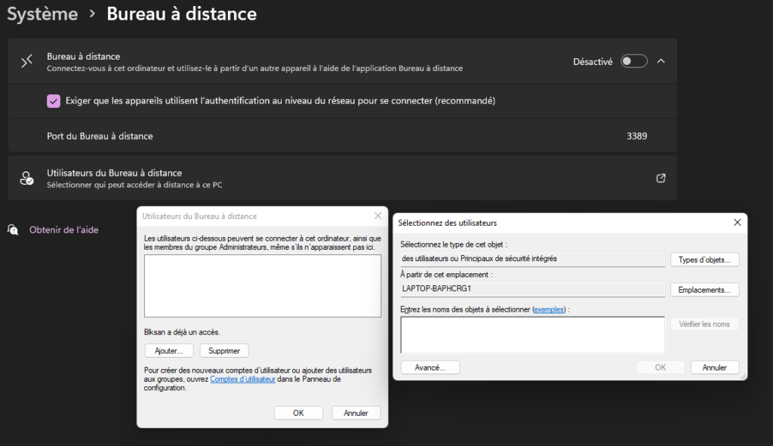
Task: Click the exemples hyperlink
Action: coord(548,309)
